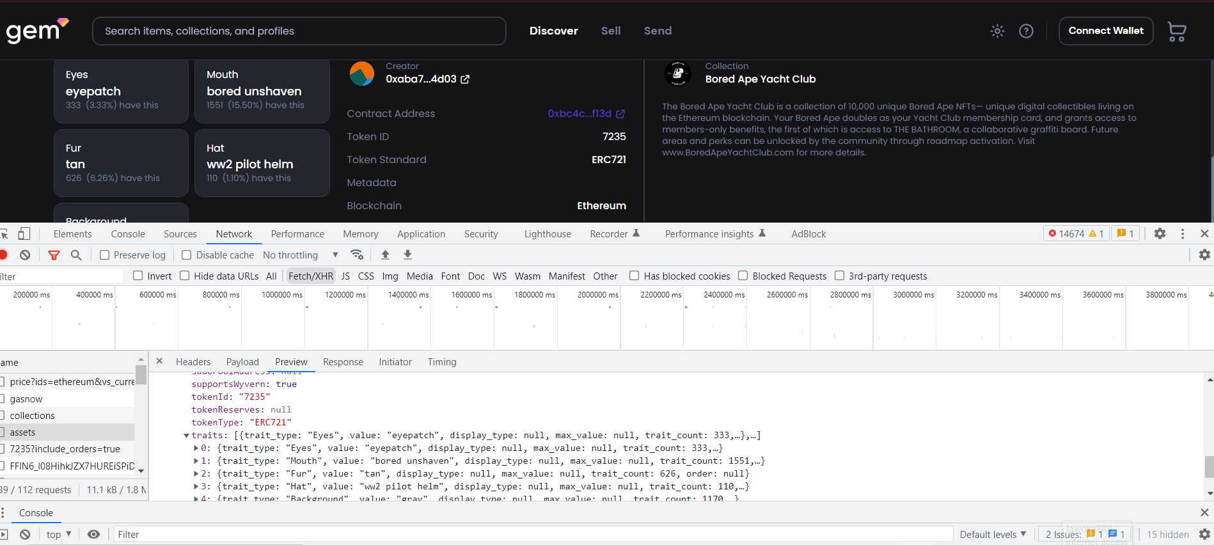Open DevTools three-dot customize menu

tap(1183, 233)
